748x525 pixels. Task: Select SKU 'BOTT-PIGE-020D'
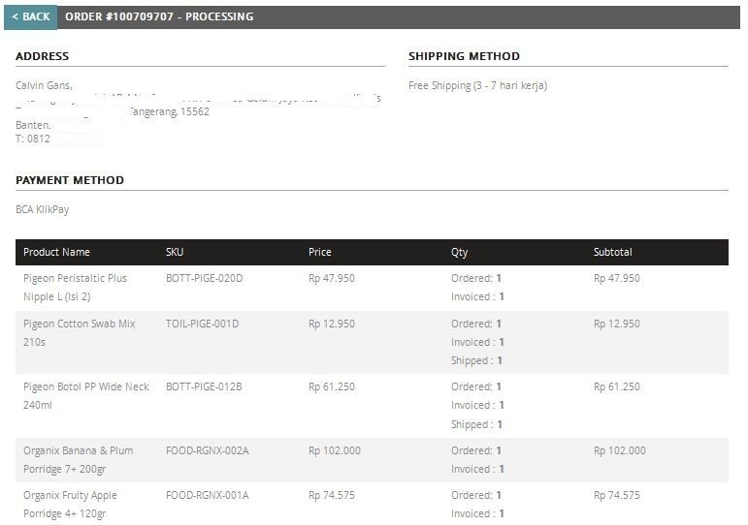tap(204, 278)
